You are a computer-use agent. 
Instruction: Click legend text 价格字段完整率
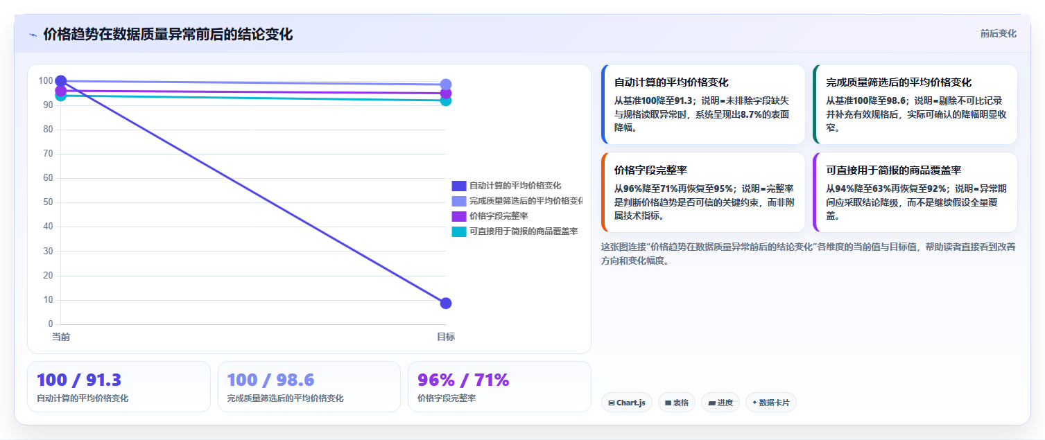point(499,216)
